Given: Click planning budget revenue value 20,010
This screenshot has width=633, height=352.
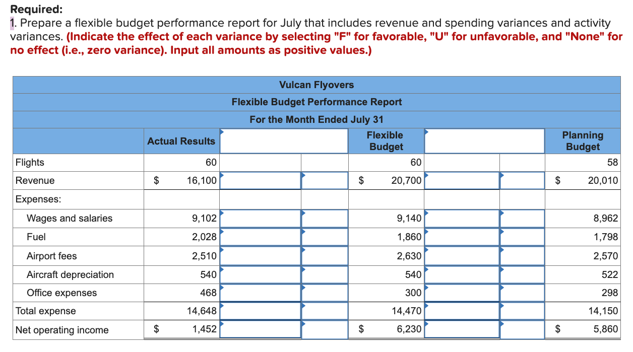Looking at the screenshot, I should coord(603,181).
